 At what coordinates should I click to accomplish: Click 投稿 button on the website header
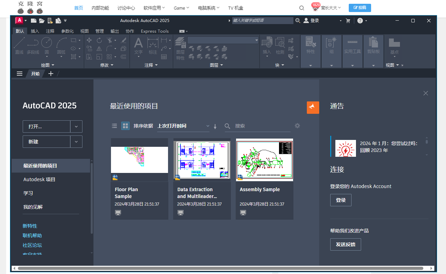point(360,8)
